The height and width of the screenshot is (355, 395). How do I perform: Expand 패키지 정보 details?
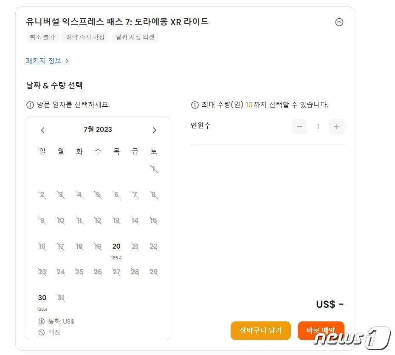click(x=44, y=61)
